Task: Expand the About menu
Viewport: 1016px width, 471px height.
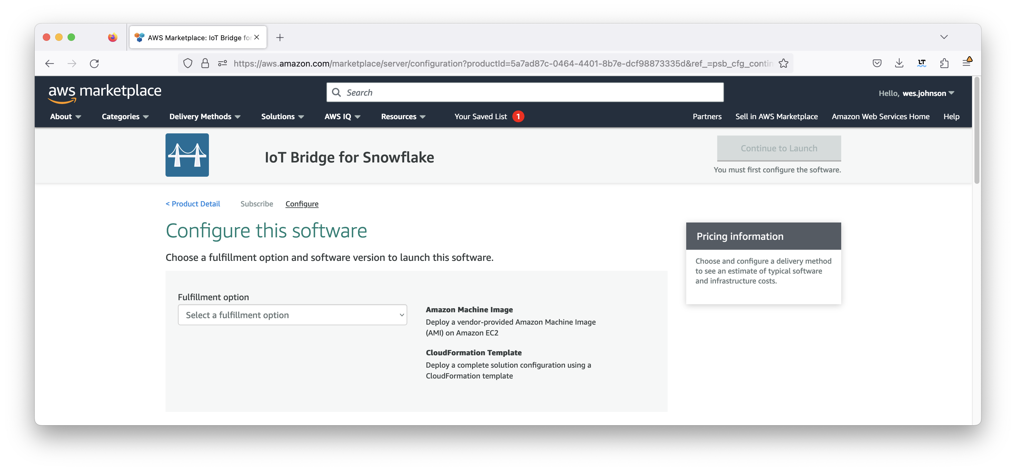Action: click(65, 117)
